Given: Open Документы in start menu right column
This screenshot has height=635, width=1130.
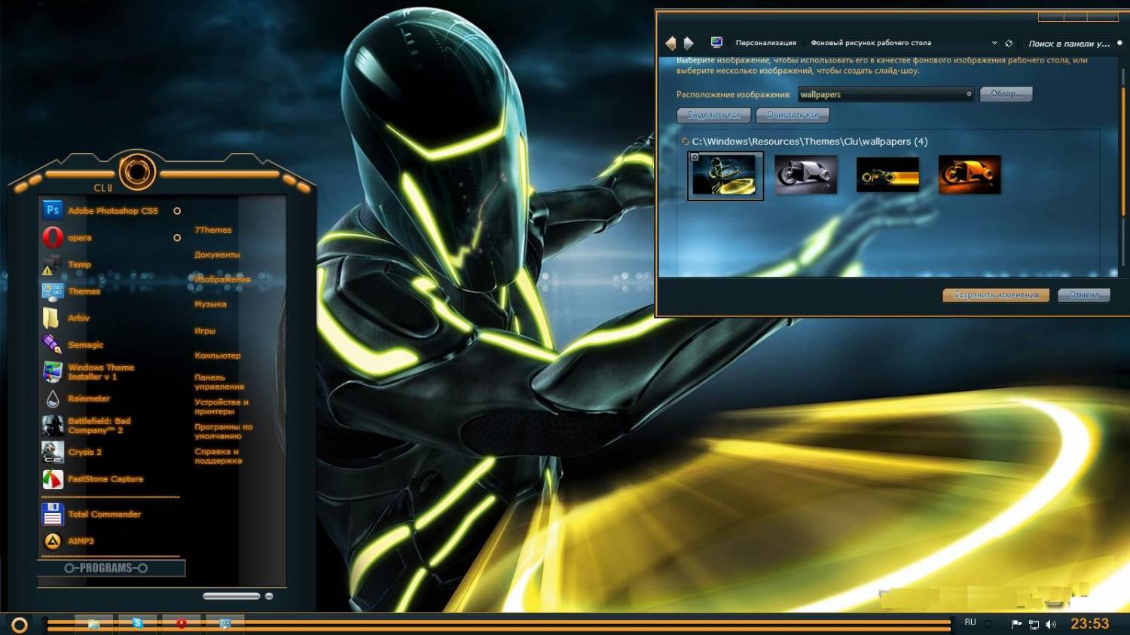Looking at the screenshot, I should point(217,255).
